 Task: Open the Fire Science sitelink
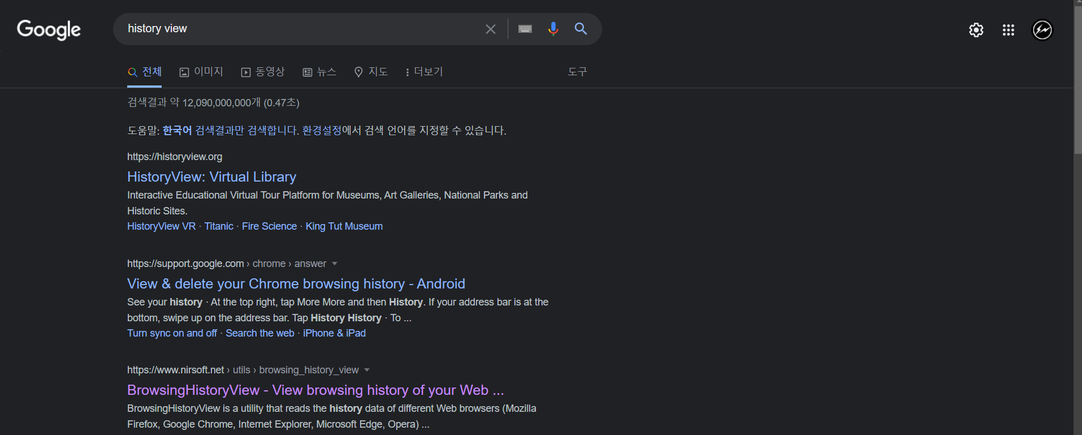coord(269,226)
